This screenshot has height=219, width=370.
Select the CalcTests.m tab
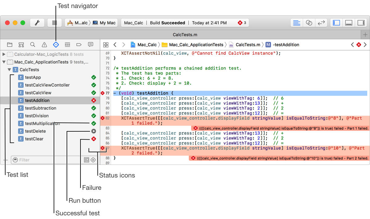185,34
